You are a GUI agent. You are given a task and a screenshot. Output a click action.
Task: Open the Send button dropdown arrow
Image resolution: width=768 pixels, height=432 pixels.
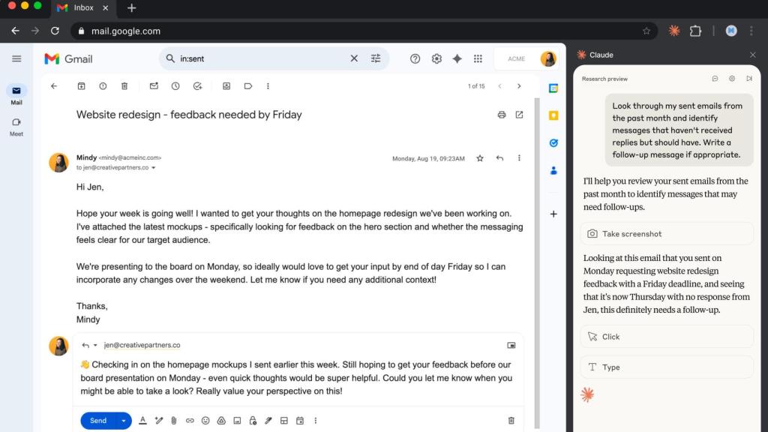pos(124,421)
